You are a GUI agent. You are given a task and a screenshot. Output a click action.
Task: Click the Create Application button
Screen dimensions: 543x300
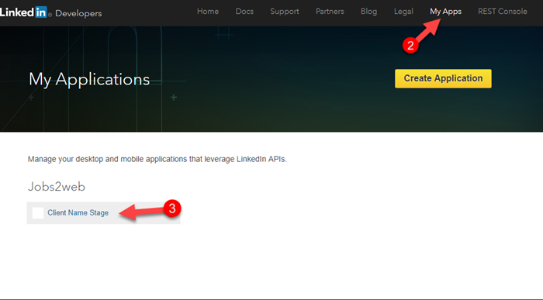pos(443,78)
